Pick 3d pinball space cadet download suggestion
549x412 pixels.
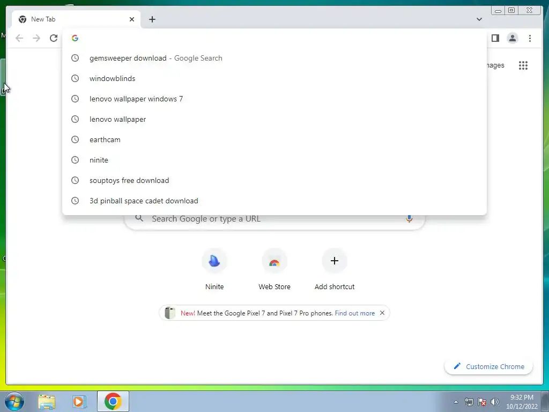click(x=274, y=201)
